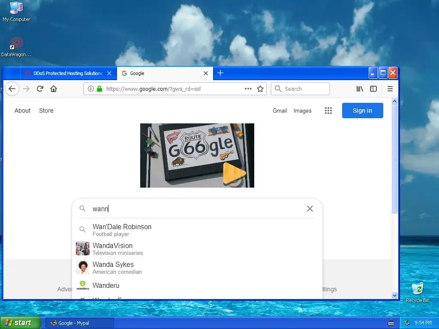Open Google Images link
The height and width of the screenshot is (329, 439).
point(302,111)
